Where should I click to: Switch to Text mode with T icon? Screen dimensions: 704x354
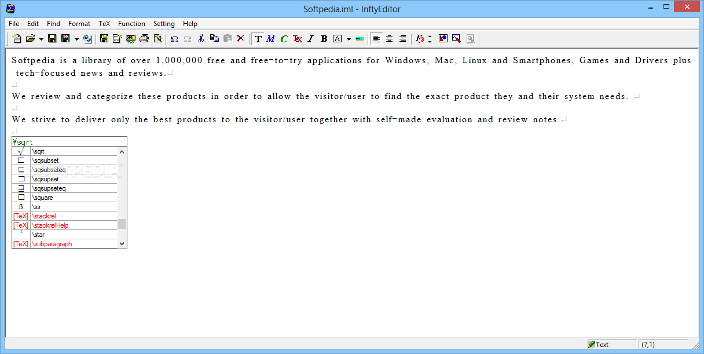(x=258, y=39)
